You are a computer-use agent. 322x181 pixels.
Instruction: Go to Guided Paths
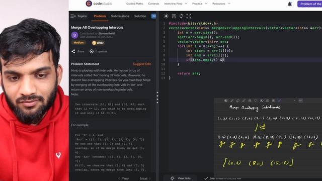pos(134,4)
